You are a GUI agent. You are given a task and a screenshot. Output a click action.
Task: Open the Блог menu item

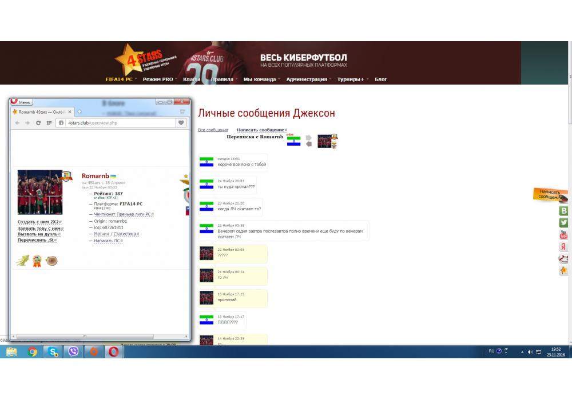tap(381, 79)
